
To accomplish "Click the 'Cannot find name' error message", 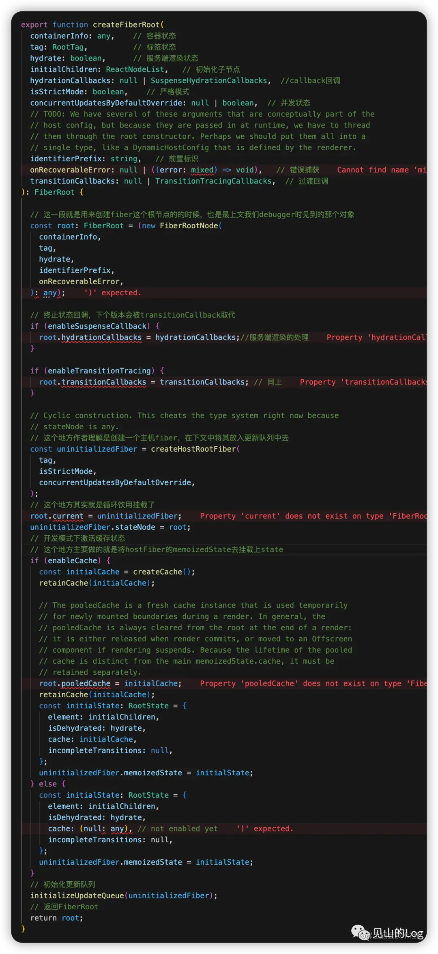I will [382, 170].
